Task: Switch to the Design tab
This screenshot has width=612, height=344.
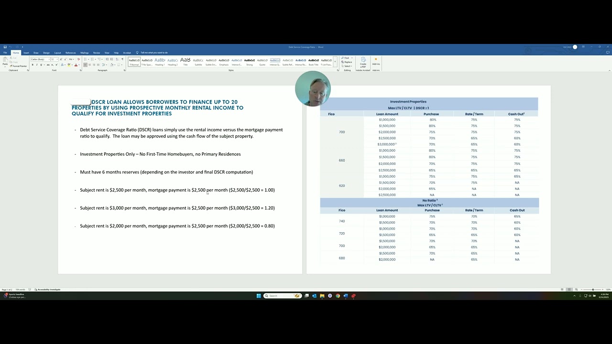Action: (46, 53)
